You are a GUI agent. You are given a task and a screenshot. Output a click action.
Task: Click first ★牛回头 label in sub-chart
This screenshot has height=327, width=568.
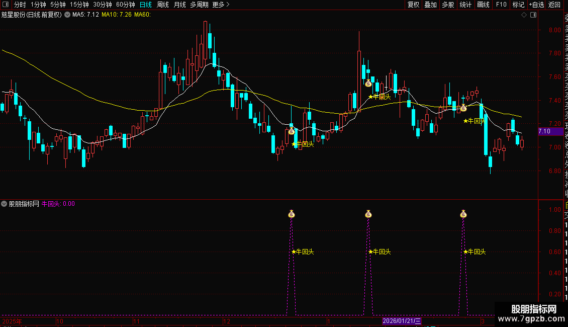click(x=303, y=252)
